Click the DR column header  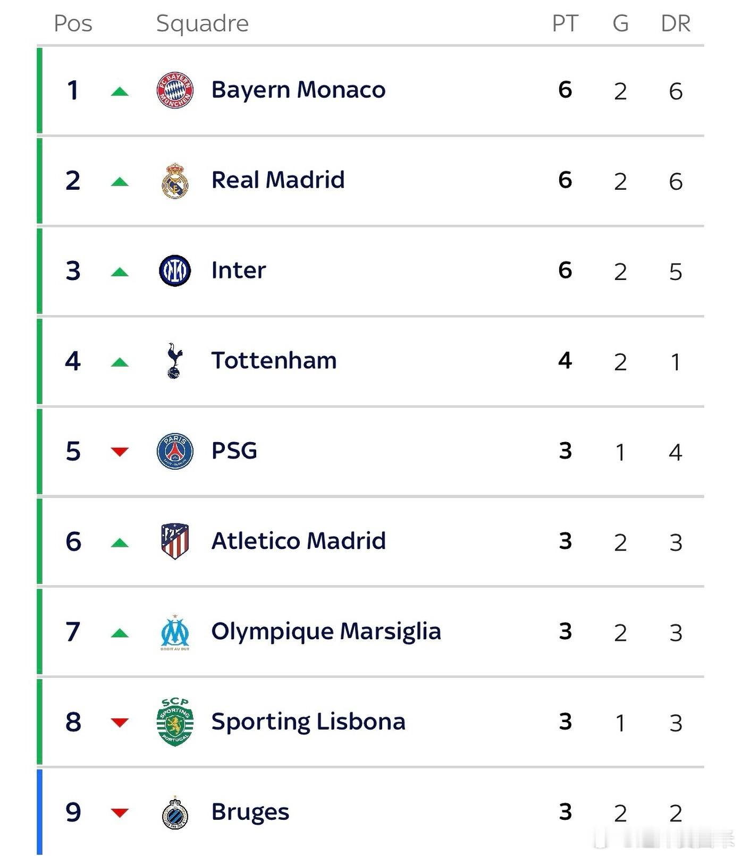(676, 23)
